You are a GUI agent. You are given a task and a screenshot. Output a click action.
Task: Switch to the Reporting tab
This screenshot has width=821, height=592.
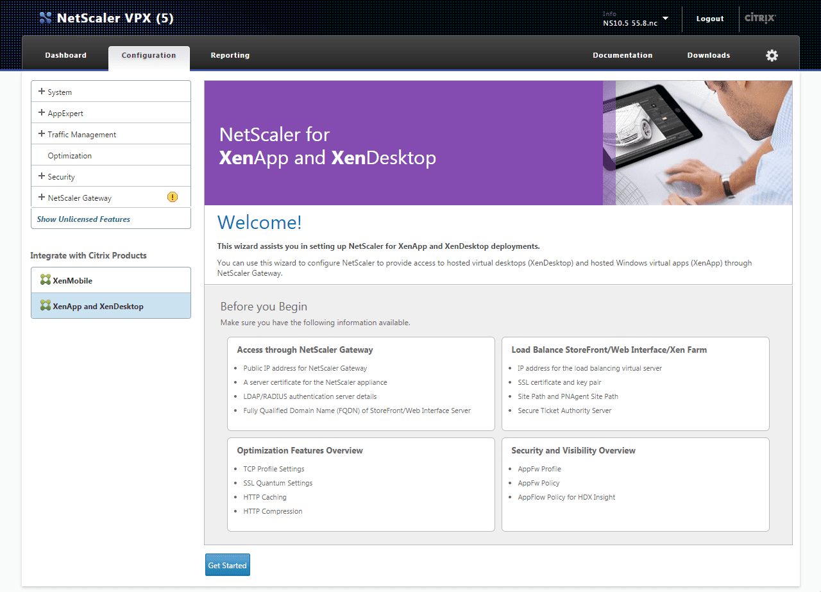(x=230, y=55)
